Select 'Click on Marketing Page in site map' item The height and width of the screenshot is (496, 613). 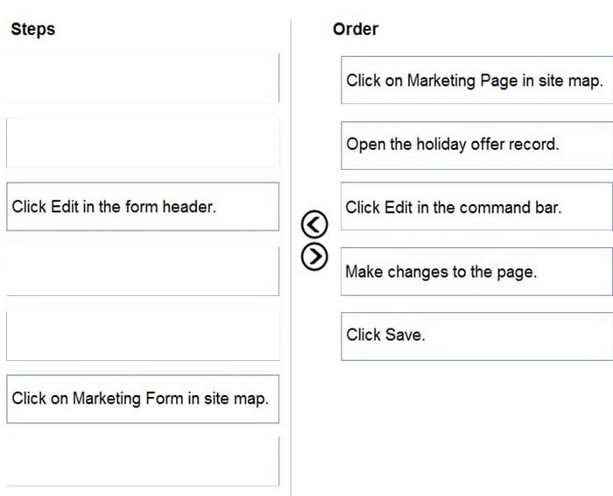tap(477, 81)
